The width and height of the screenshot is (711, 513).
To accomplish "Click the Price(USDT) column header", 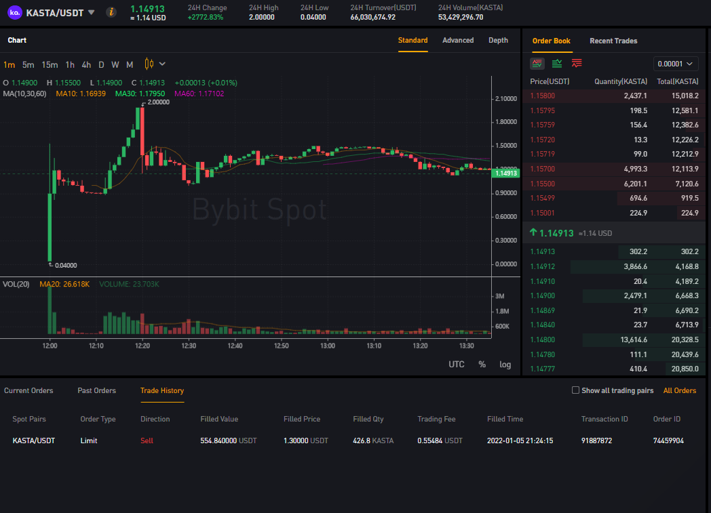I will (550, 81).
